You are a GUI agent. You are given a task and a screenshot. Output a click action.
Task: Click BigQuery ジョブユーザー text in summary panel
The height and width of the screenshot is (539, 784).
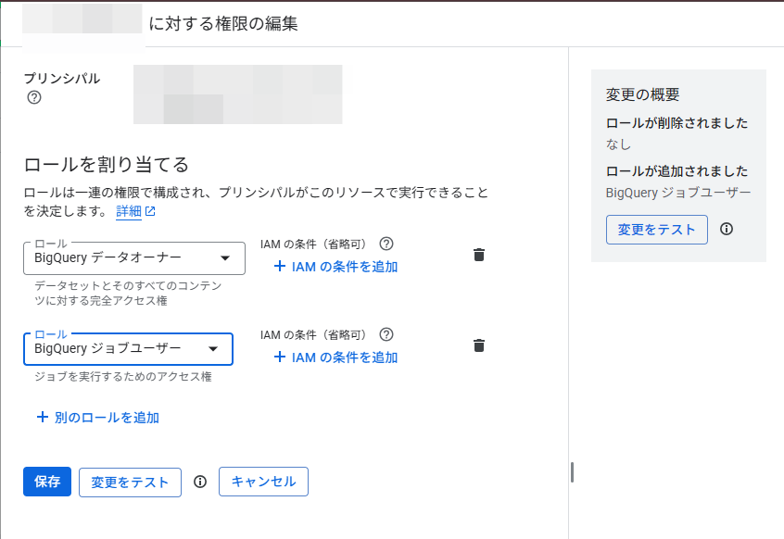(x=678, y=193)
